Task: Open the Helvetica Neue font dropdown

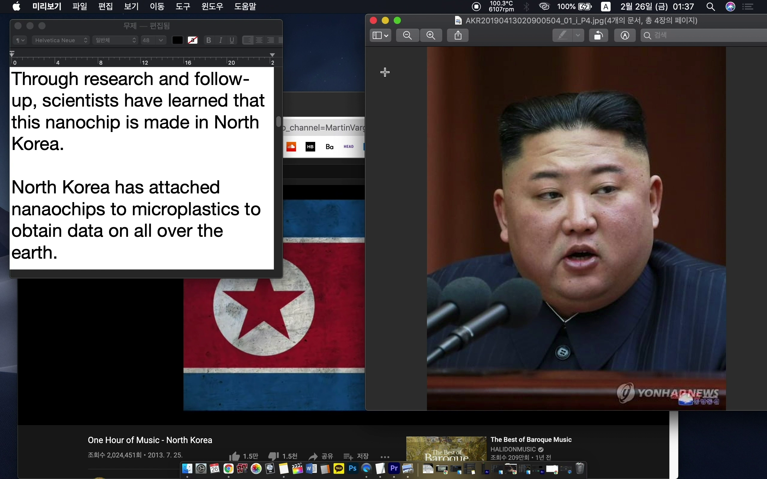Action: (61, 40)
